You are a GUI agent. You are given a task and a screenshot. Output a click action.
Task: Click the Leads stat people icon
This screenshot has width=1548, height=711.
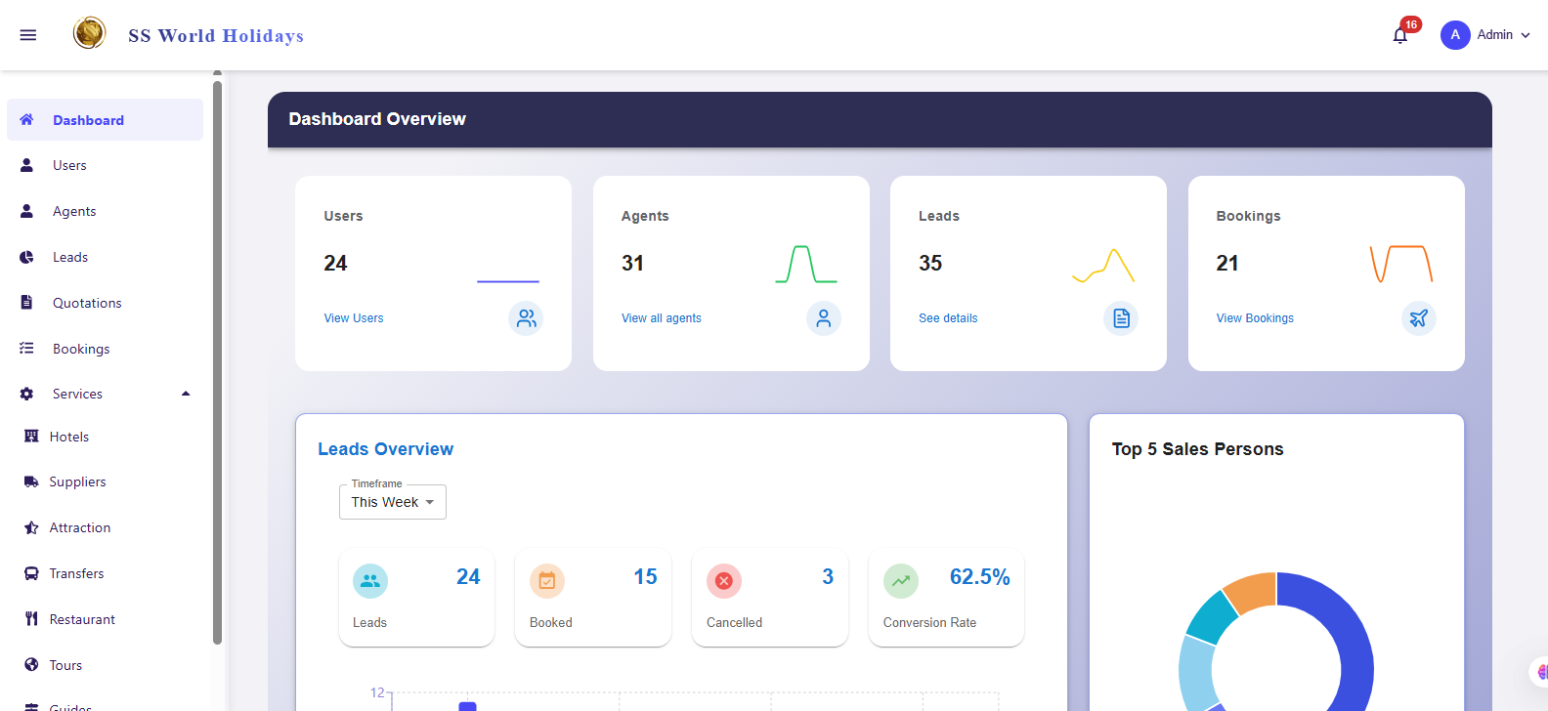click(x=370, y=581)
